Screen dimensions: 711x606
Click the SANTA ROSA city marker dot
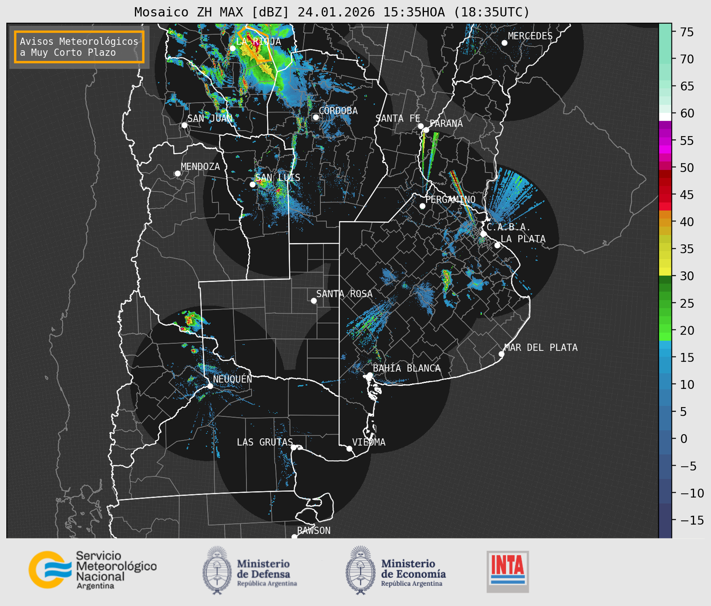point(314,300)
